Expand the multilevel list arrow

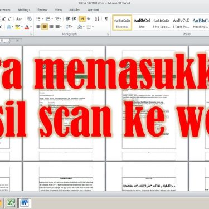point(61,19)
